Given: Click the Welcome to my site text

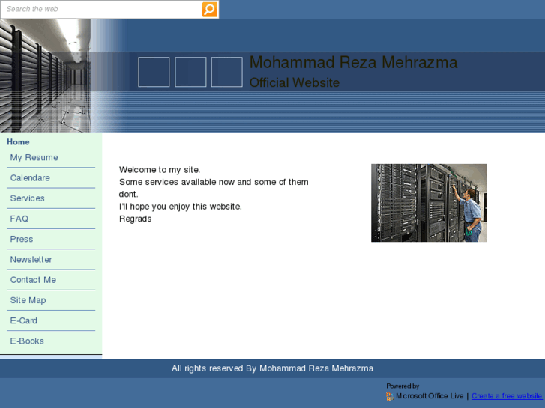Looking at the screenshot, I should (x=160, y=170).
